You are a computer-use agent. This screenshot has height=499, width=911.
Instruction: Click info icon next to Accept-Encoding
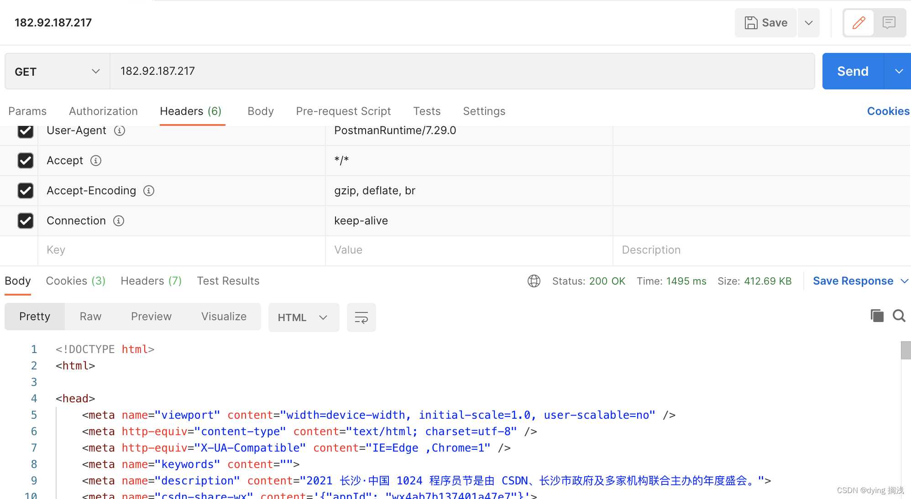[149, 191]
